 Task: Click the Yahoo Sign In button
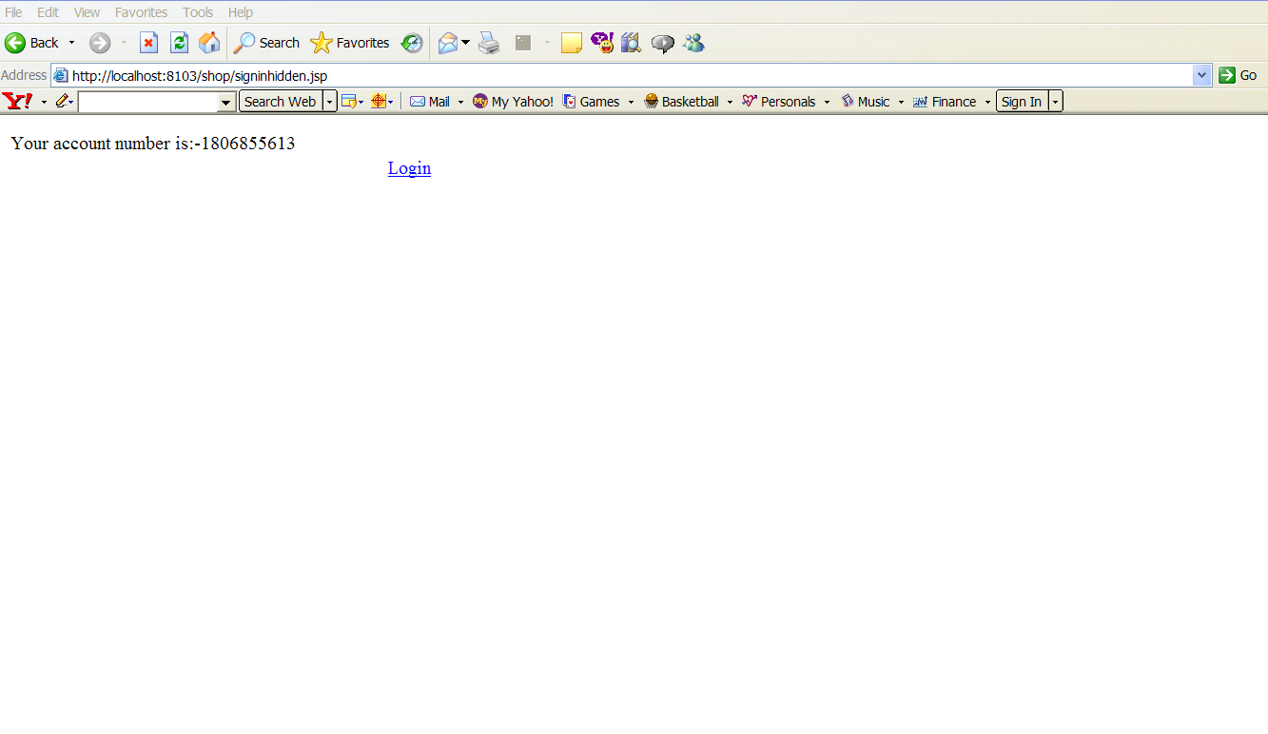(x=1022, y=102)
